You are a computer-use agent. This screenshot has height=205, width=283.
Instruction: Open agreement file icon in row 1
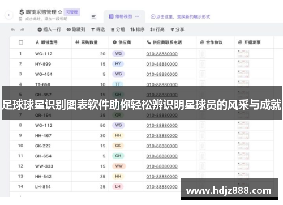(x=203, y=54)
